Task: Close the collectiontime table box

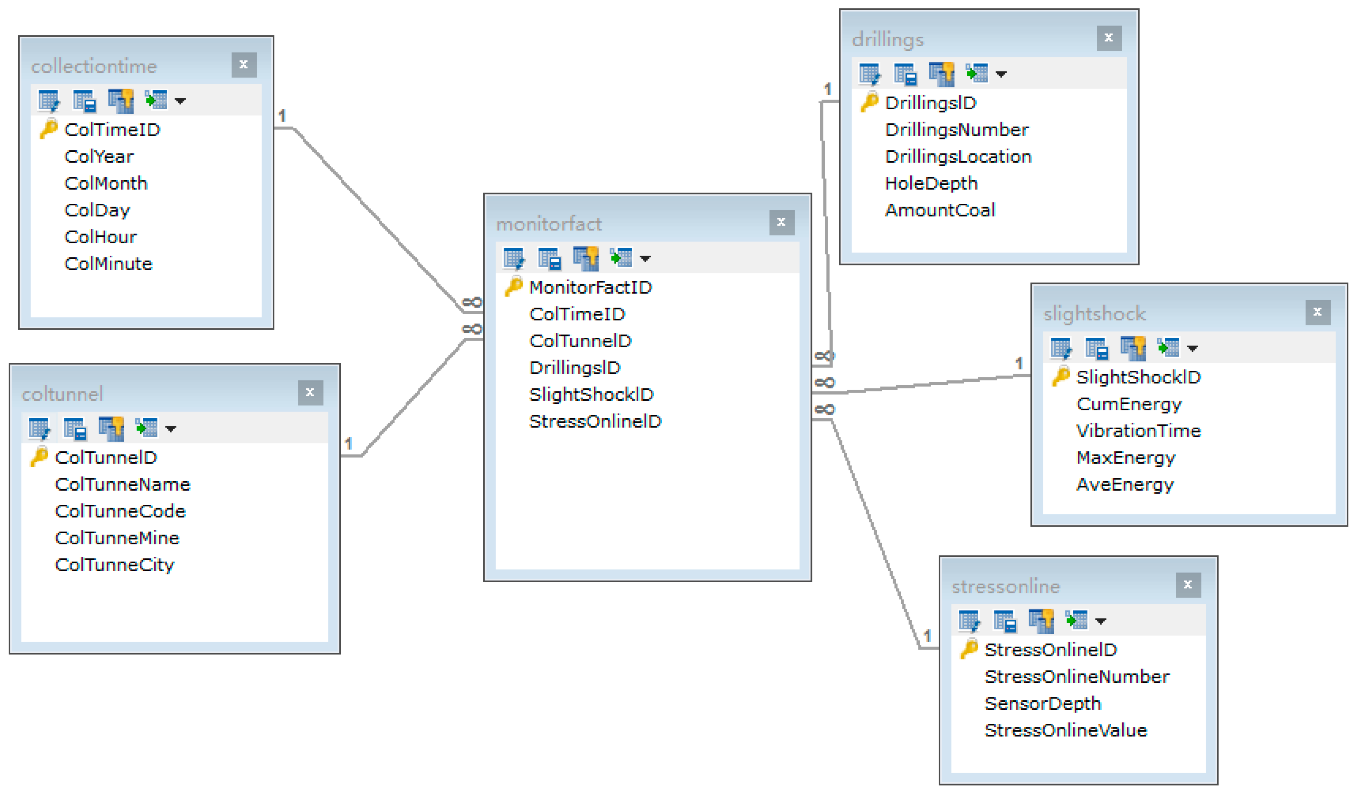Action: coord(243,65)
